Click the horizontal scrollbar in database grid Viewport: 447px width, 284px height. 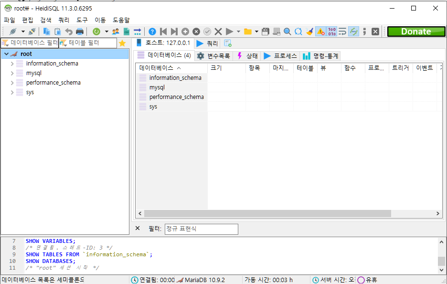coord(267,214)
